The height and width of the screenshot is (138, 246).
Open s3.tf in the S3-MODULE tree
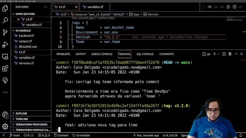(22, 52)
